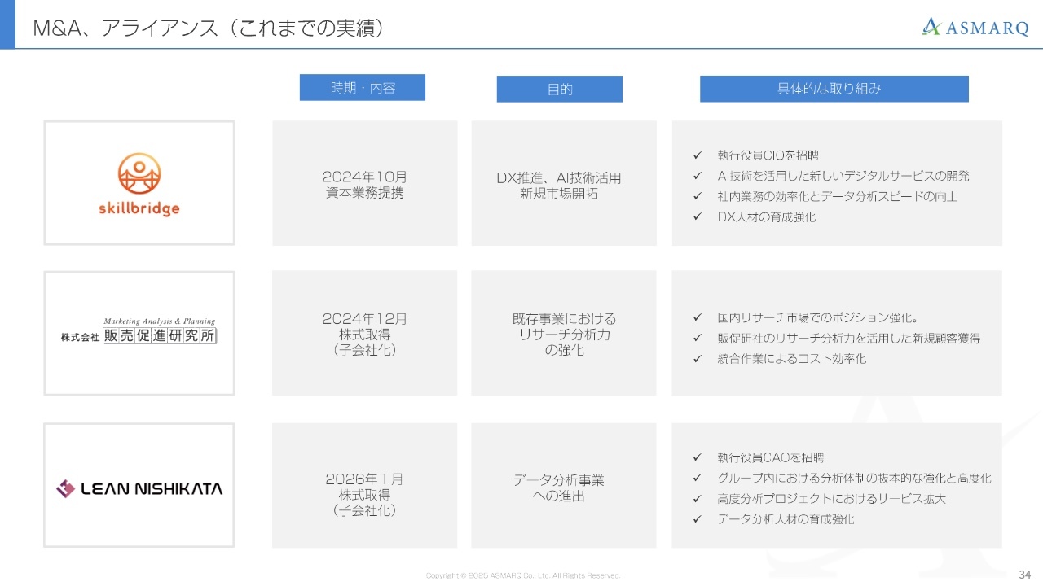Click the skillbridge bridge logo icon
Screen dimensions: 1043x586
(139, 174)
